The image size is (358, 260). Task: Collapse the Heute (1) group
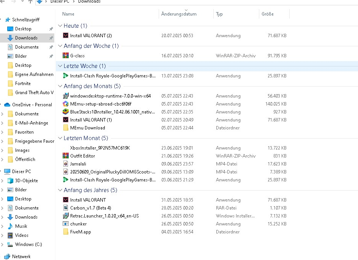coord(60,25)
